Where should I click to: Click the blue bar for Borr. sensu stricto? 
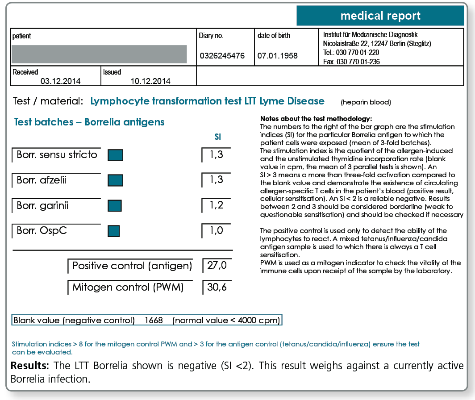pos(116,155)
